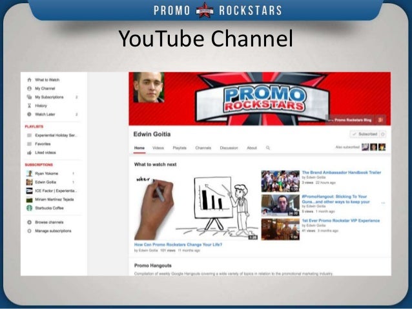Click the History label in sidebar
Viewport: 412px width, 309px height.
[x=41, y=106]
